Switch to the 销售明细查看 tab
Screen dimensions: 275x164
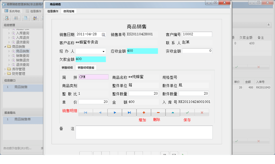[x=86, y=67]
